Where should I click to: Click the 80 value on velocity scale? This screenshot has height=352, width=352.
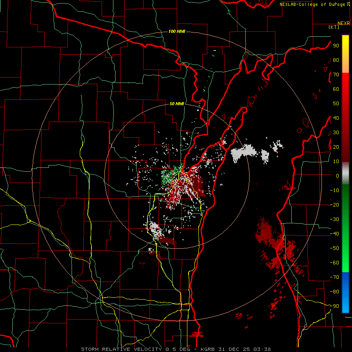point(336,60)
